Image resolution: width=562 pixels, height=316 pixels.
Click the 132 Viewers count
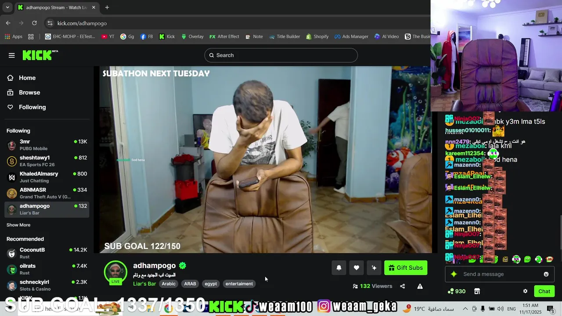[372, 286]
